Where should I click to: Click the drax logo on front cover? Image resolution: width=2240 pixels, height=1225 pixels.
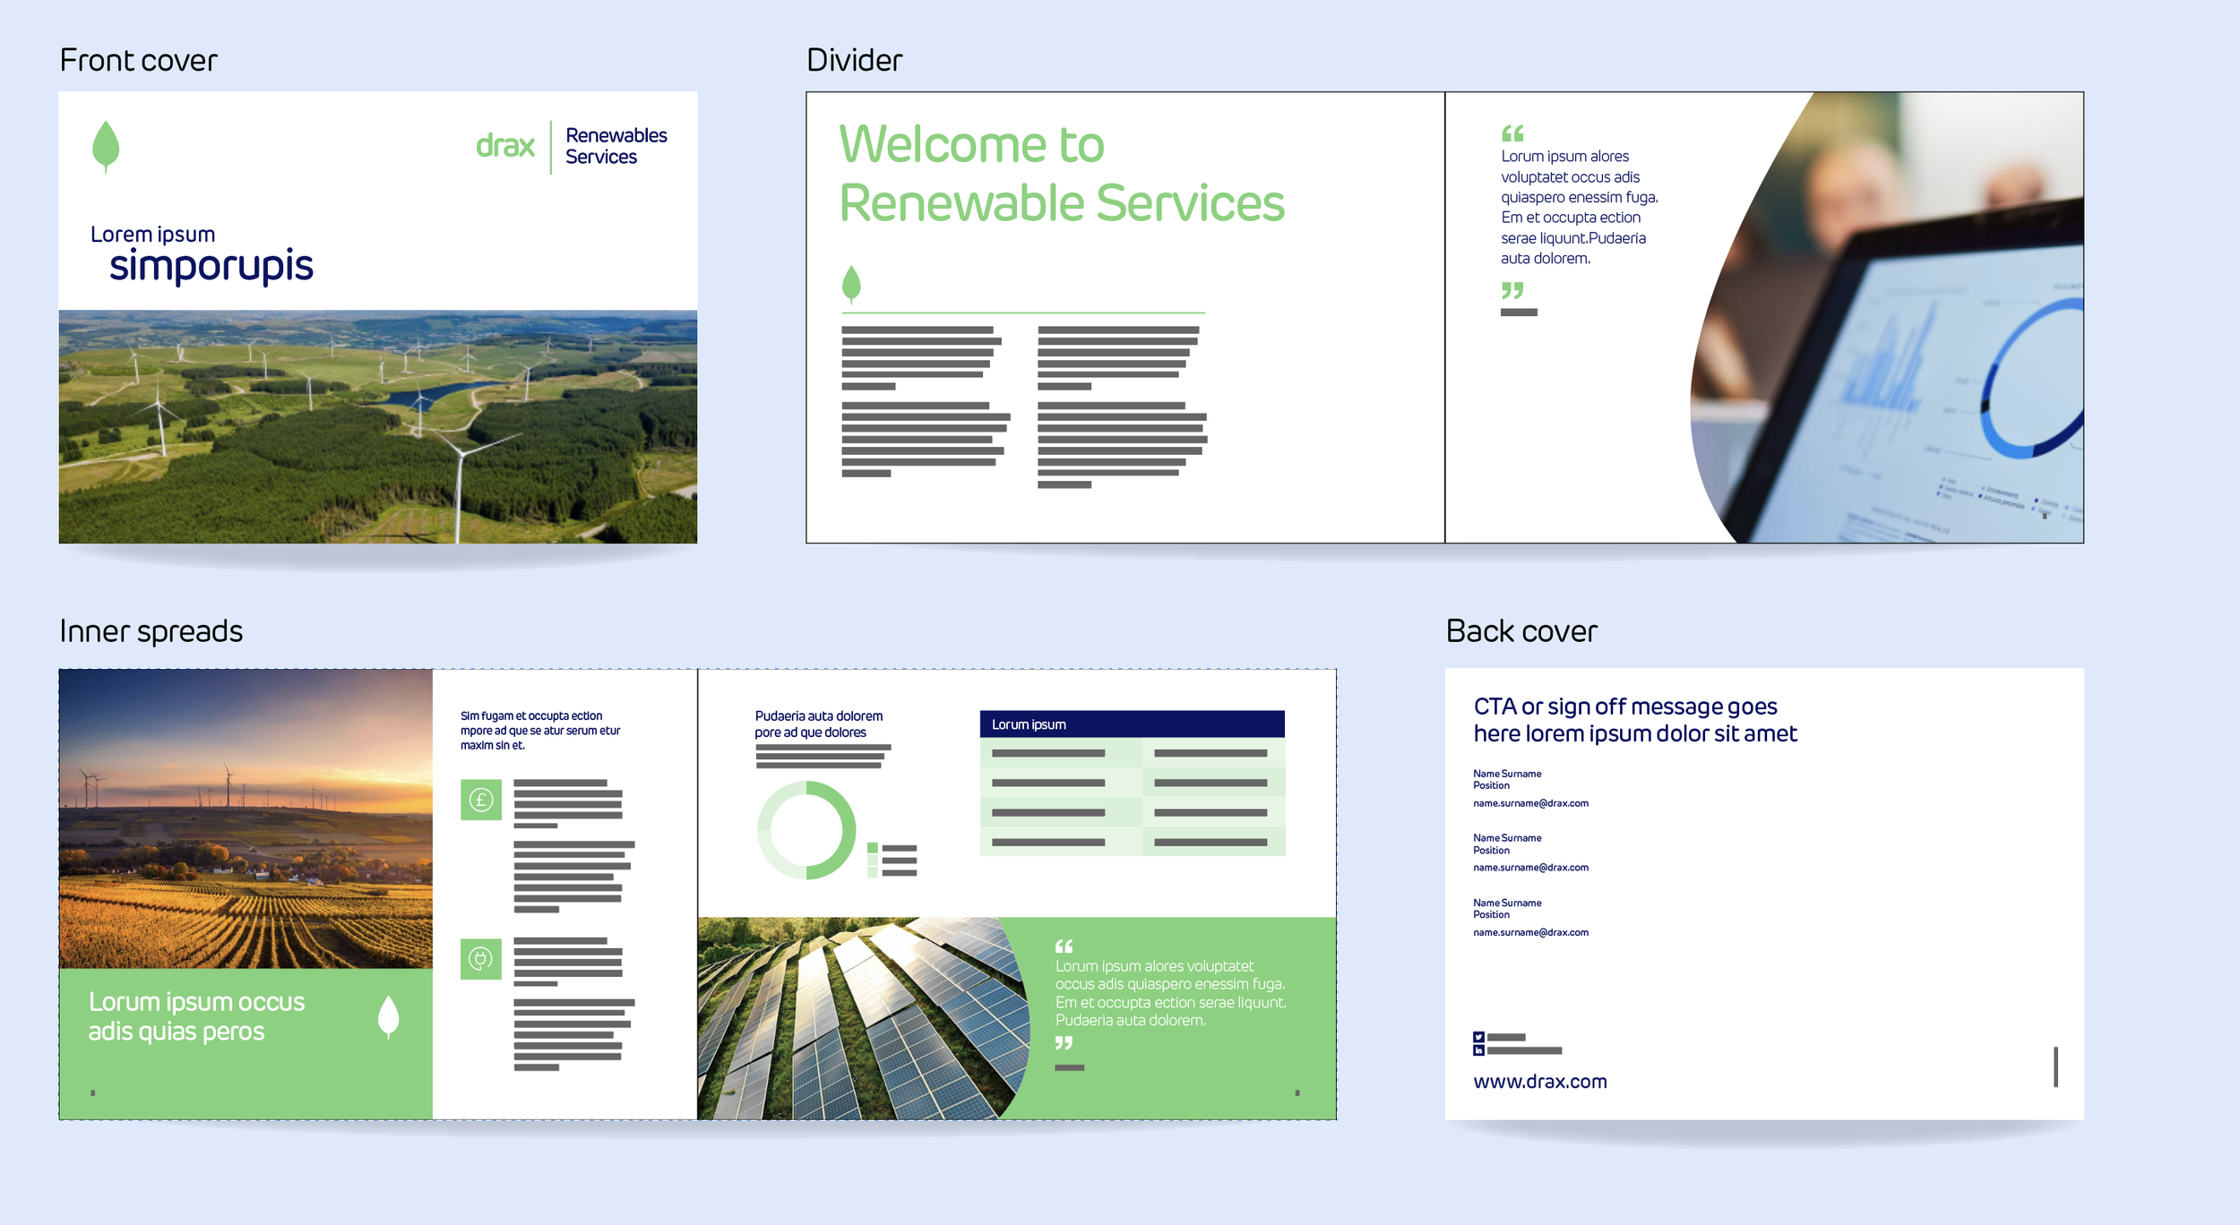[505, 146]
